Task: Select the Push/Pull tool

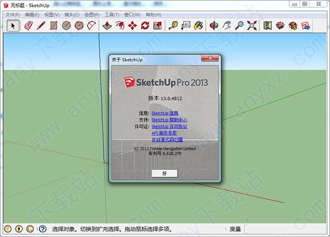Action: click(x=107, y=26)
